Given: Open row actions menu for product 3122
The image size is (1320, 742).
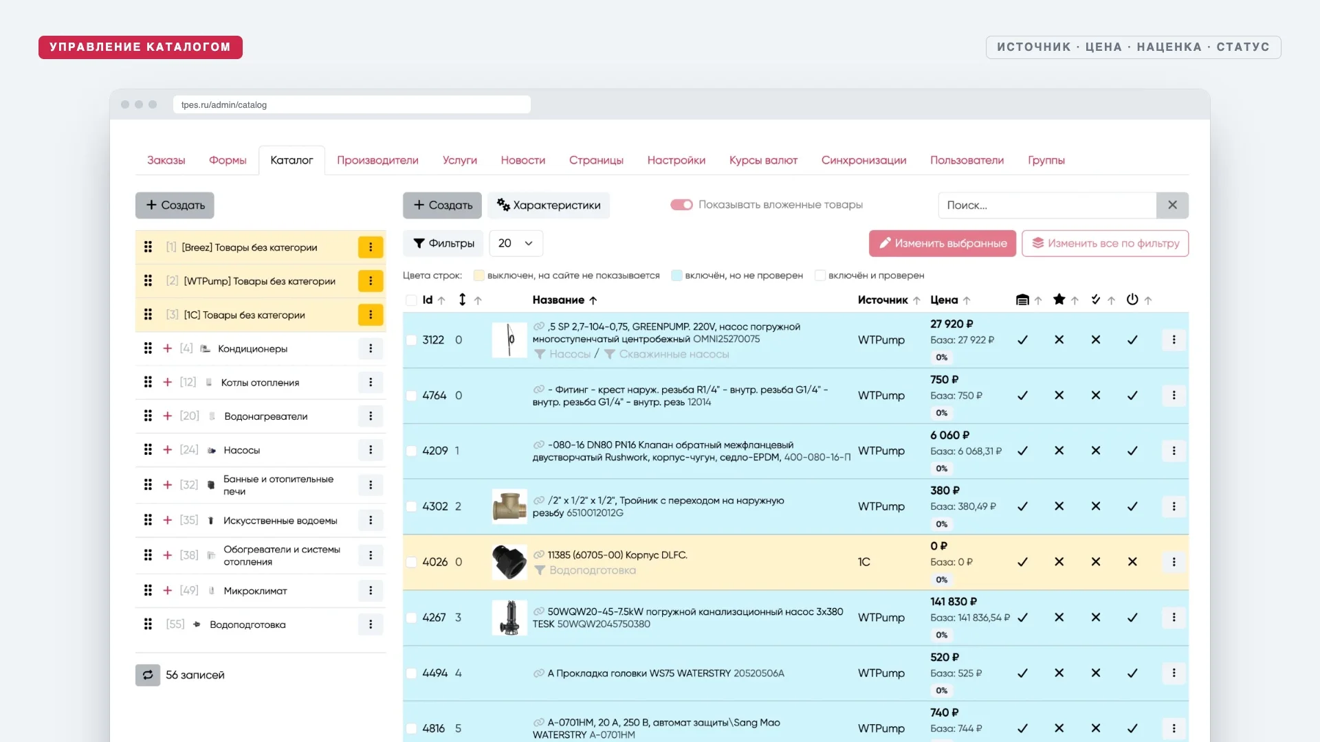Looking at the screenshot, I should (1174, 339).
